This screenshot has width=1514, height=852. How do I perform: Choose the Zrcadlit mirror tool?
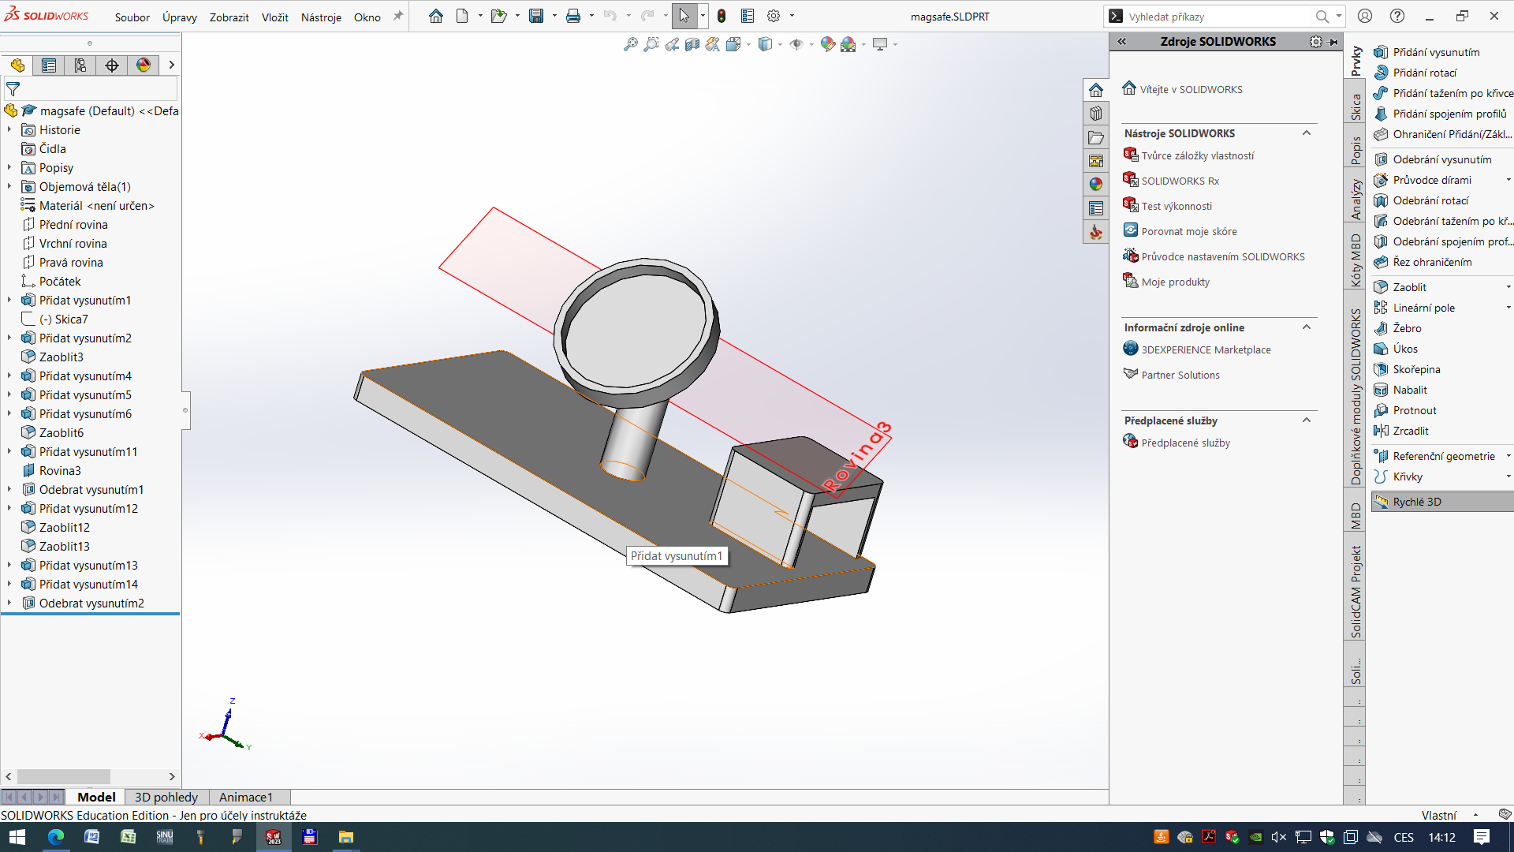(x=1402, y=431)
